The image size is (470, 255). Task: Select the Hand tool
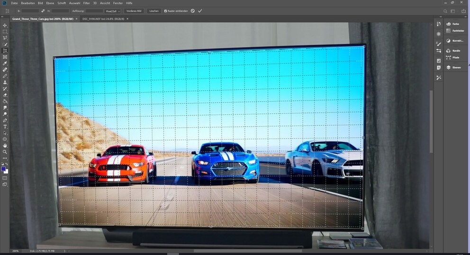point(5,146)
